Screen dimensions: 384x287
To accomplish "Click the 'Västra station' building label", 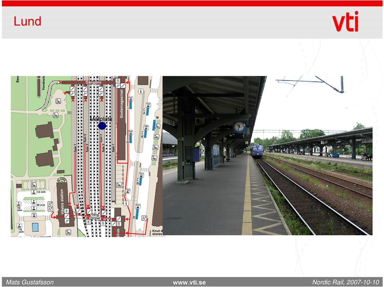I will [x=62, y=202].
